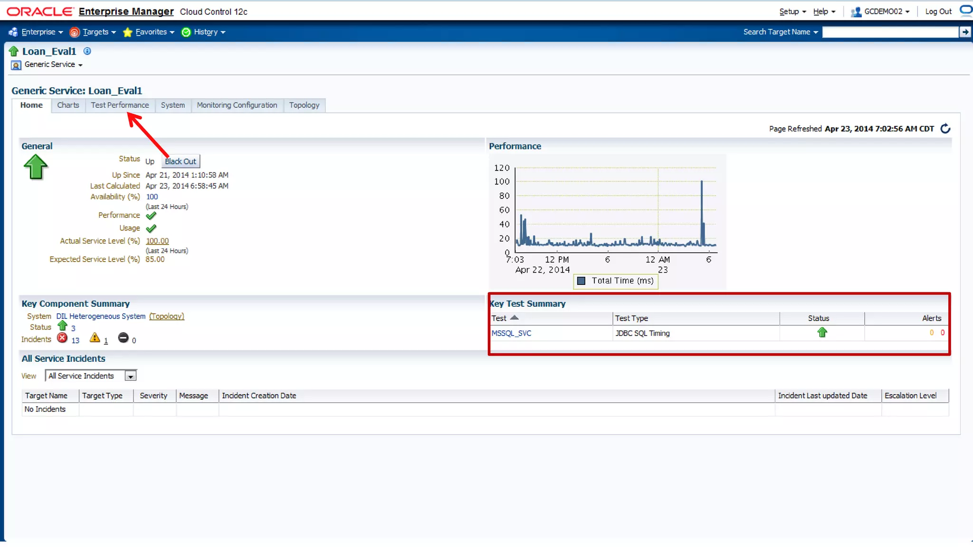This screenshot has width=973, height=547.
Task: Click the History clock icon
Action: pyautogui.click(x=186, y=32)
